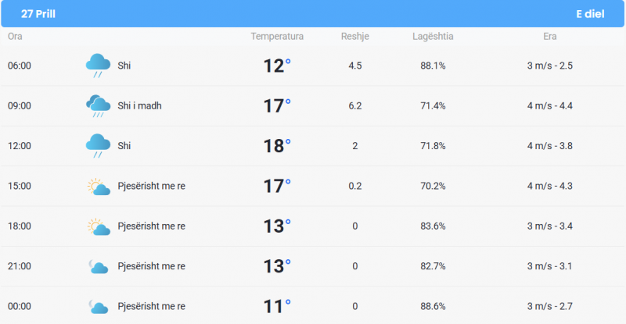Click the moon cloud icon at 21:00
The height and width of the screenshot is (324, 626).
(99, 266)
